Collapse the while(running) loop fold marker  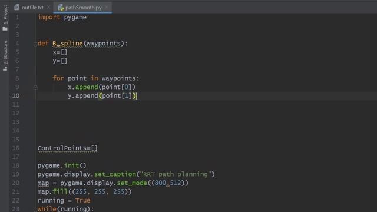[x=35, y=210]
